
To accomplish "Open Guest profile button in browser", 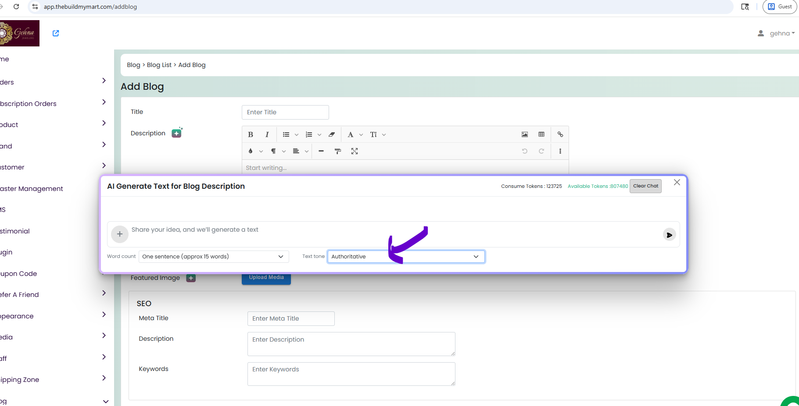I will (x=780, y=7).
